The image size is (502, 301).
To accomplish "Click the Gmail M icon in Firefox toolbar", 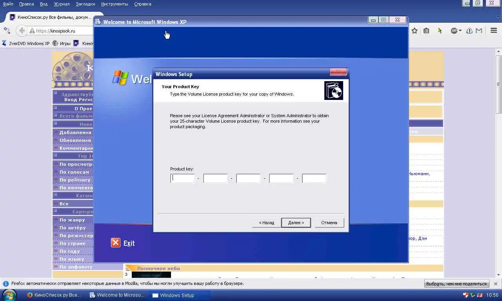I will [x=479, y=31].
